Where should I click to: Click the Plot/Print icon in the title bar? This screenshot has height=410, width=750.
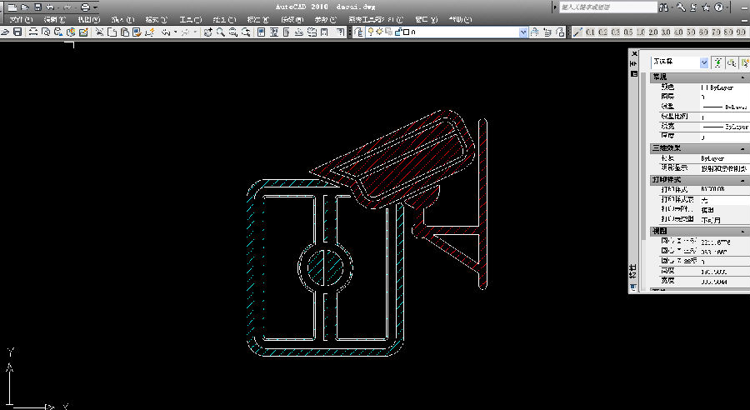pyautogui.click(x=85, y=7)
